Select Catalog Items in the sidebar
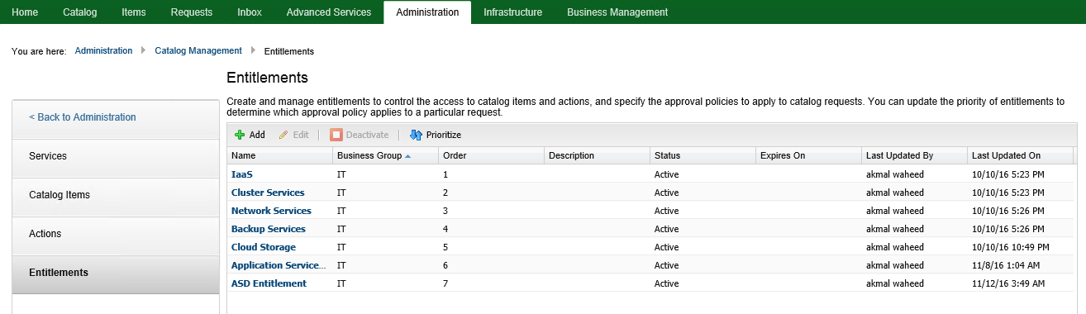 pos(60,195)
